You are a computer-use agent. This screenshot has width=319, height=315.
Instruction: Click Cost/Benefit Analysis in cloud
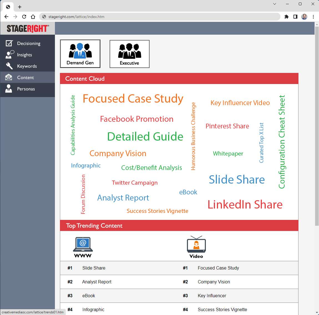coord(151,168)
